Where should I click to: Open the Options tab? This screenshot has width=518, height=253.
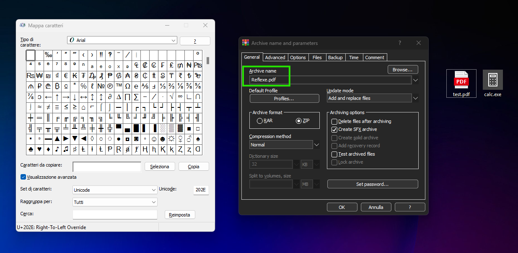tap(298, 57)
